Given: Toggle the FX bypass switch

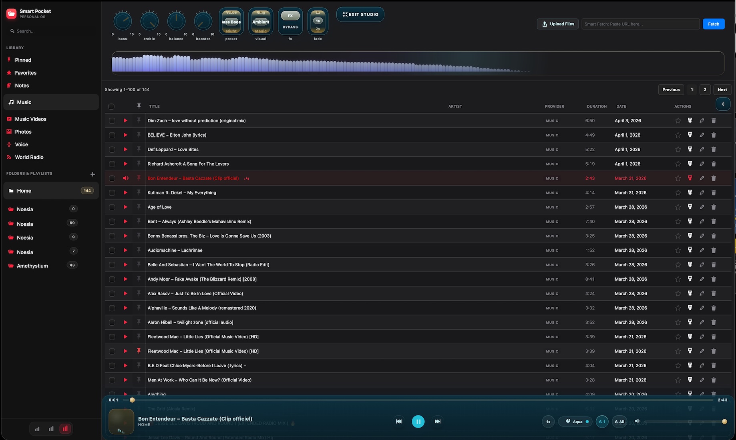Looking at the screenshot, I should (x=290, y=21).
